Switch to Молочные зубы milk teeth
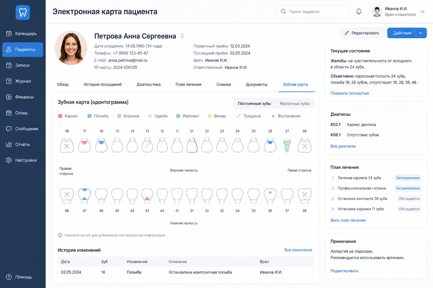The image size is (433, 288). (295, 103)
